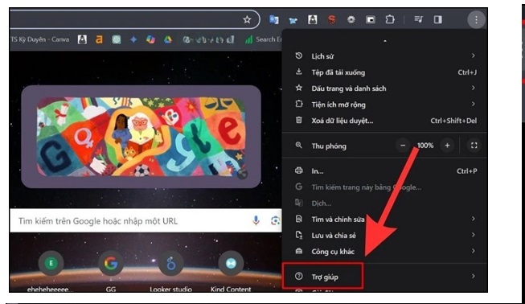525x304 pixels.
Task: Decrease zoom with the minus button
Action: (403, 146)
